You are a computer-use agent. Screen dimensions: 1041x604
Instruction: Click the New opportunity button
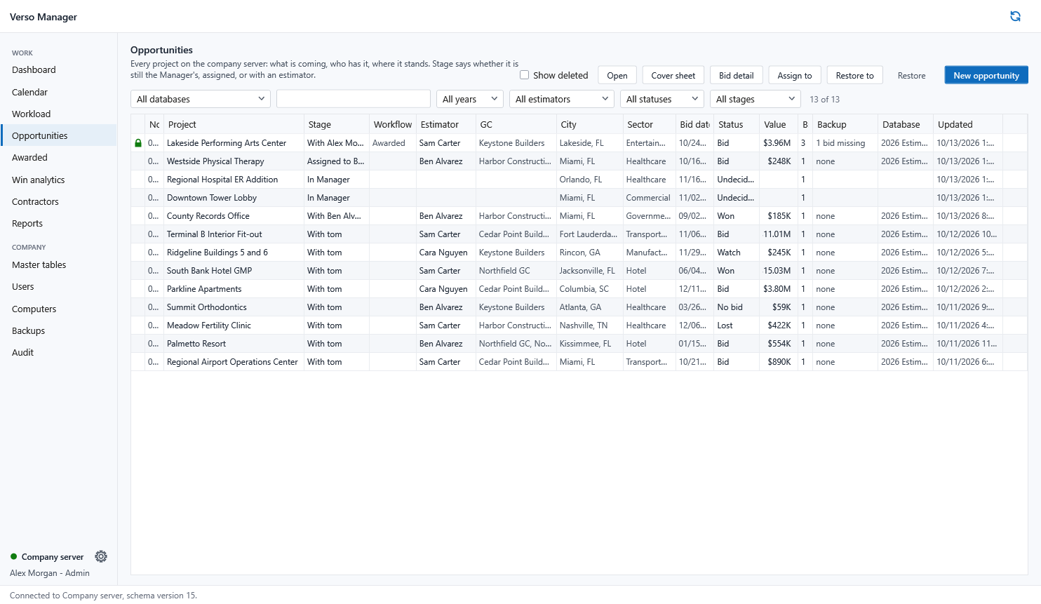pos(986,75)
